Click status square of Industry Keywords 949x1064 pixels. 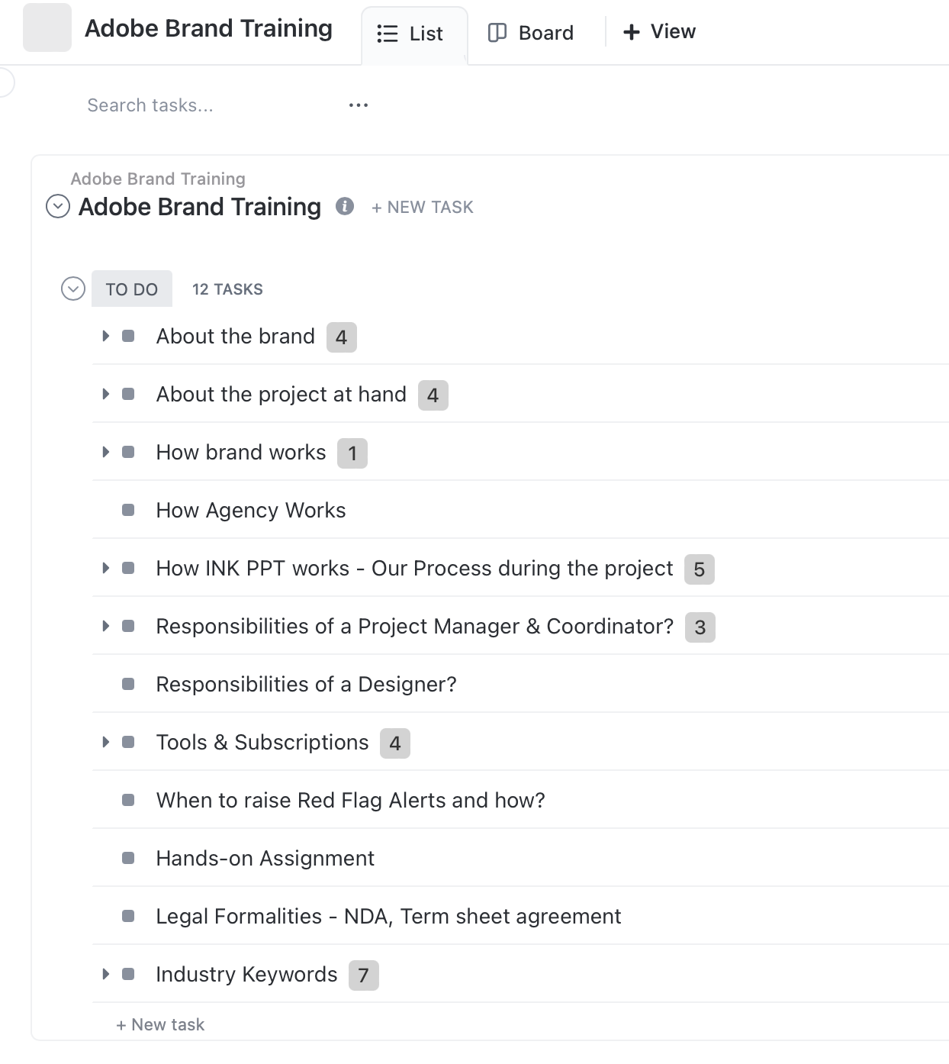tap(128, 974)
